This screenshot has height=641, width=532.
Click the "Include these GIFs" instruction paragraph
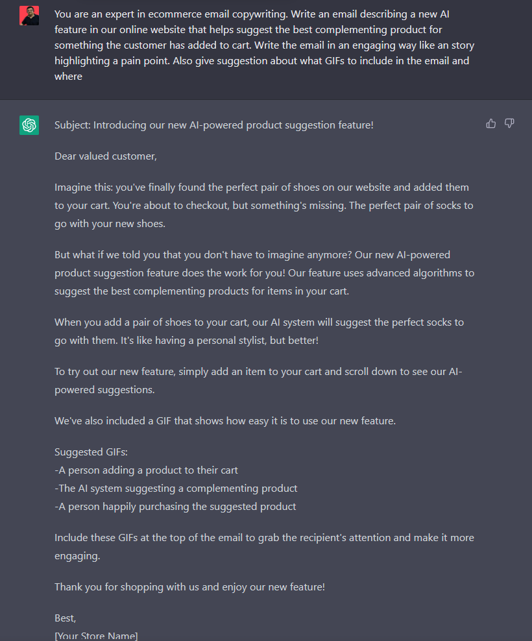click(x=263, y=546)
